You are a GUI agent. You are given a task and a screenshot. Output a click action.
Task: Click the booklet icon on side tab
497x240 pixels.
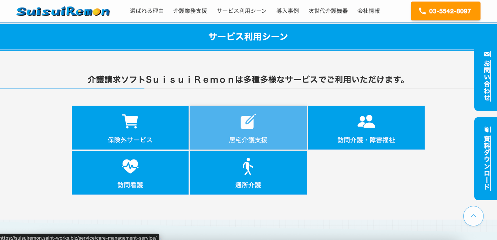tap(487, 129)
